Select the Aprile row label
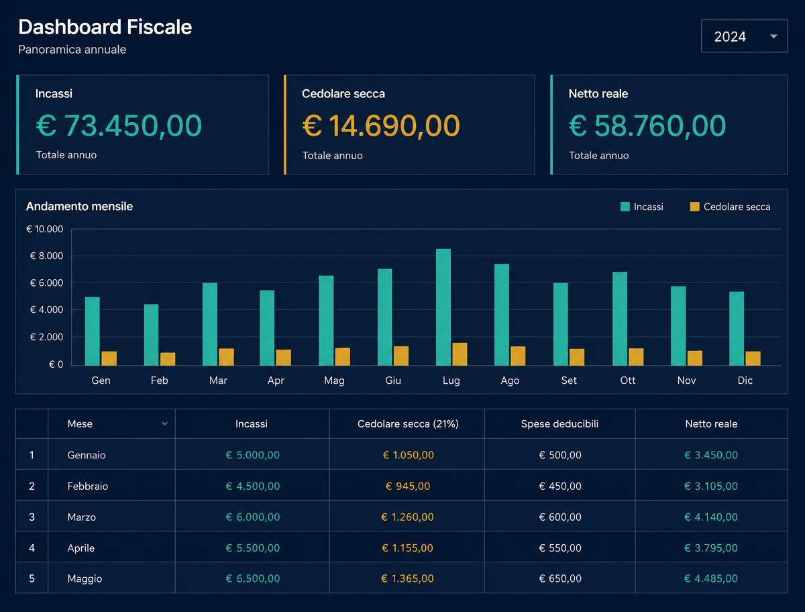 pos(81,548)
